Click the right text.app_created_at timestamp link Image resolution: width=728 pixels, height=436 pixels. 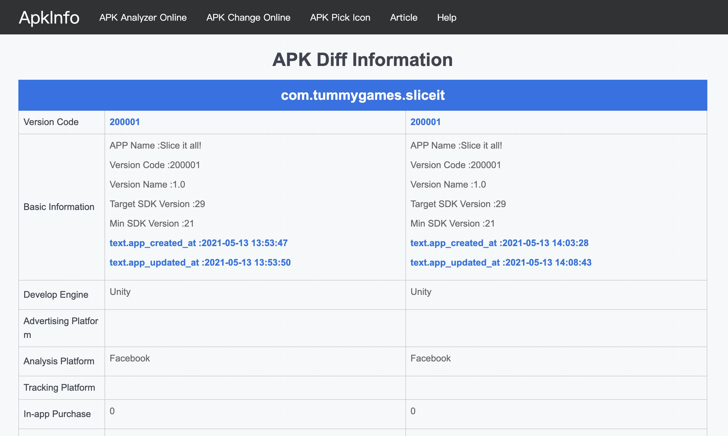pos(499,243)
